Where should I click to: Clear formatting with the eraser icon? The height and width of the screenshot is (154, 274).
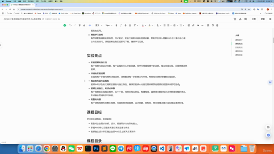coord(84,25)
